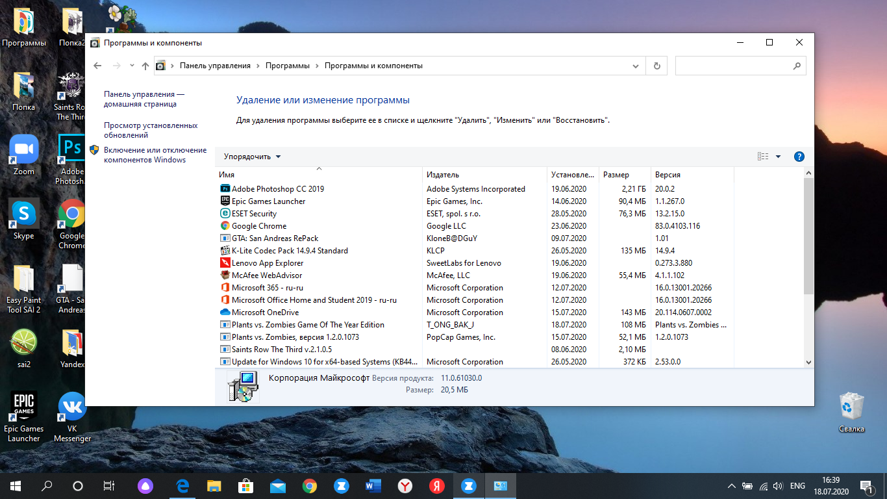Image resolution: width=887 pixels, height=499 pixels.
Task: Expand chevron after Панель управления breadcrumb
Action: click(x=258, y=66)
